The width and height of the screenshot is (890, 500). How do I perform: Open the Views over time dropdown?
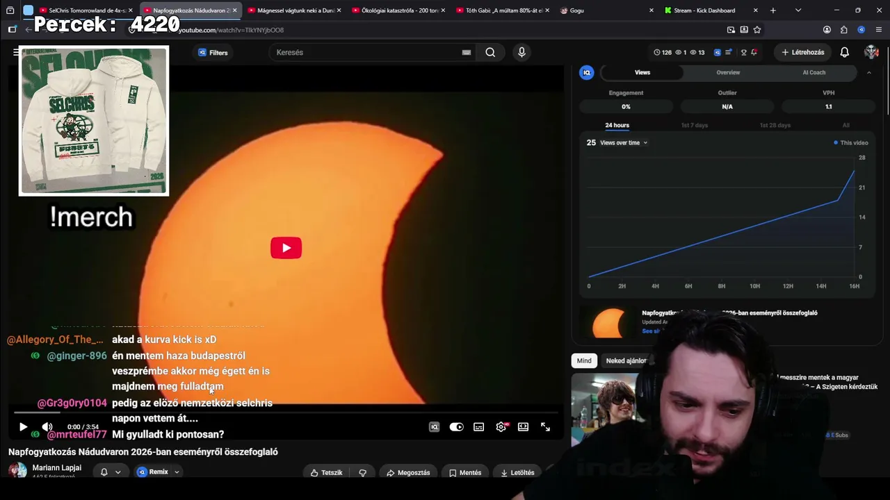point(624,142)
